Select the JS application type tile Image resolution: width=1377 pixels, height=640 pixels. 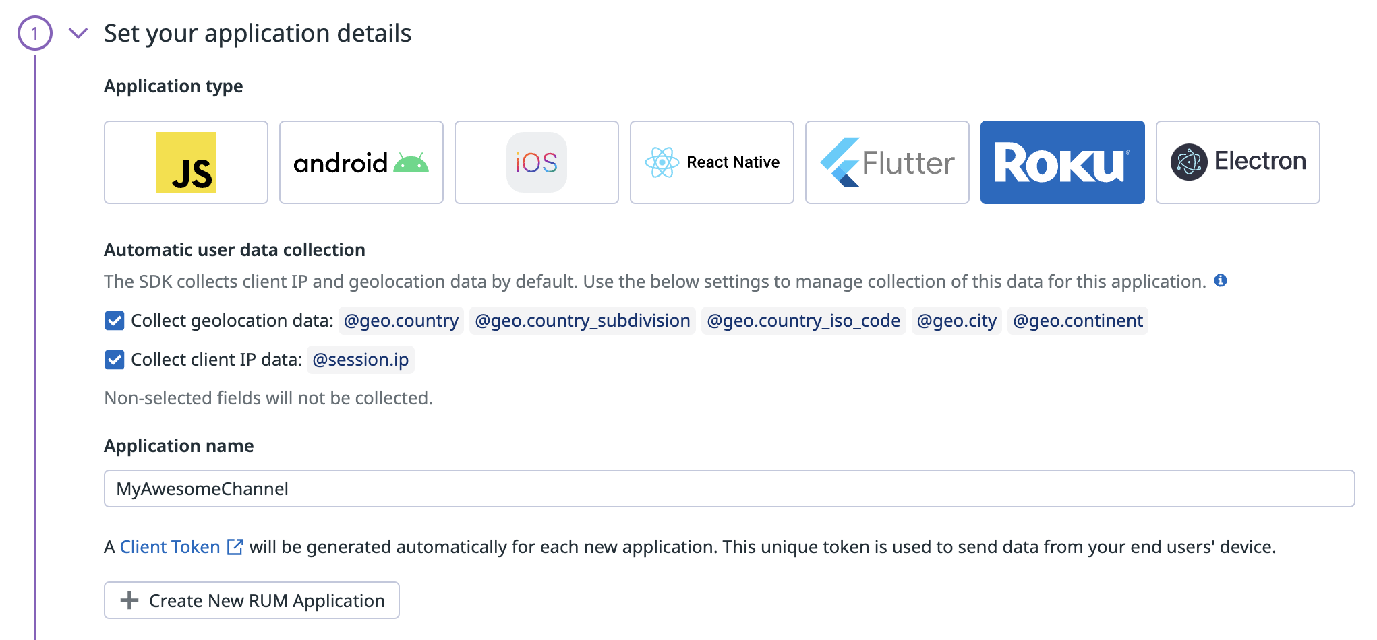point(186,162)
